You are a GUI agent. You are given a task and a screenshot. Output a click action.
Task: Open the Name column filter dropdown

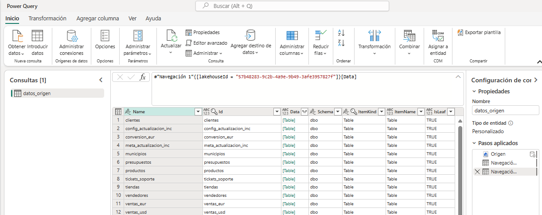click(x=198, y=112)
